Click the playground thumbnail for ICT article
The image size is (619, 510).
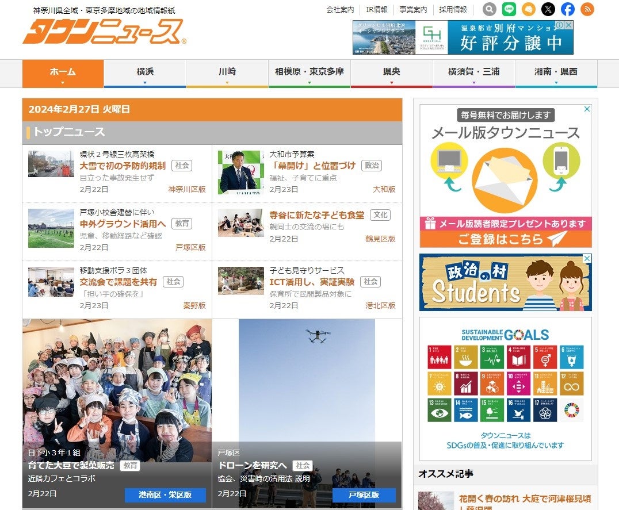pos(241,281)
